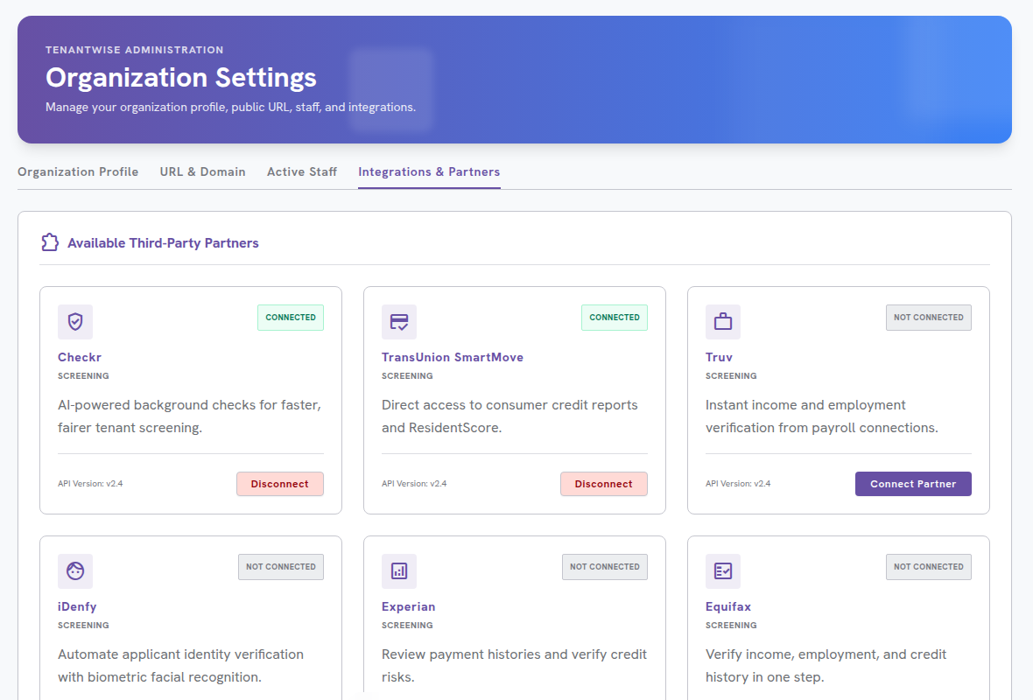Click Checkr's API Version v2.4 text
Viewport: 1033px width, 700px height.
[90, 483]
